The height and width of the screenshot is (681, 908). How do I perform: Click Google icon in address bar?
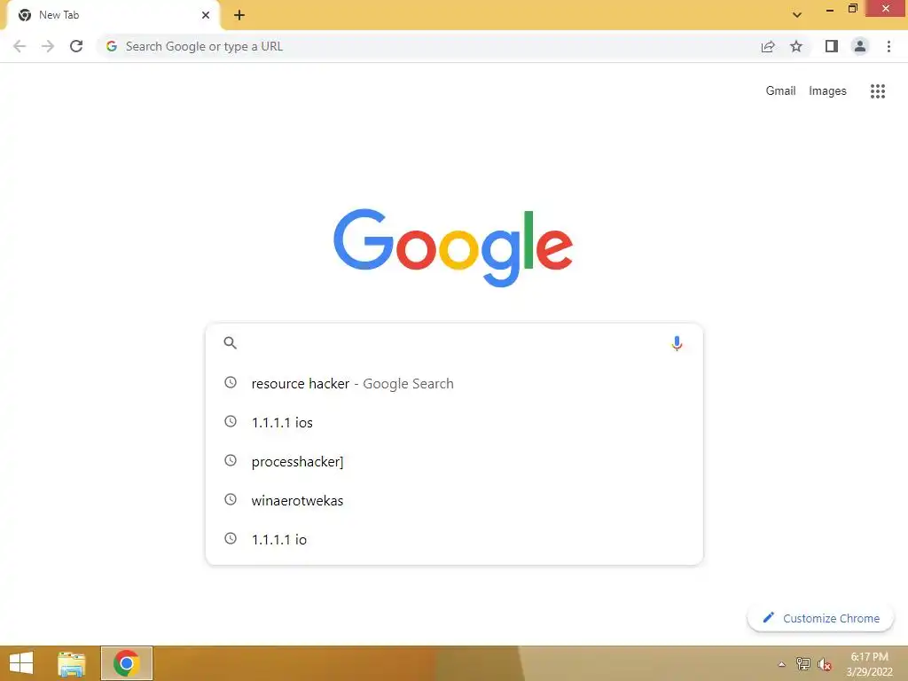112,46
